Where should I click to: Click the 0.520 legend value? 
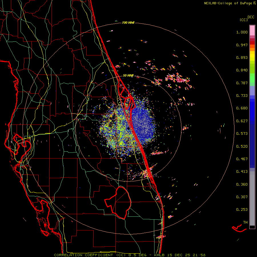(x=242, y=146)
